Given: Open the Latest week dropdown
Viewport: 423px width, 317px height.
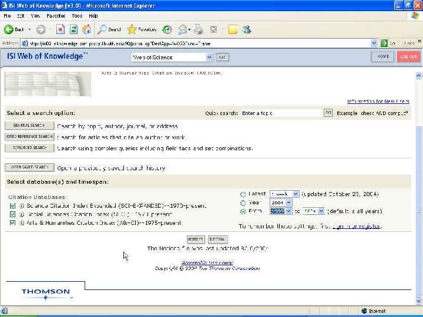Looking at the screenshot, I should pos(284,194).
